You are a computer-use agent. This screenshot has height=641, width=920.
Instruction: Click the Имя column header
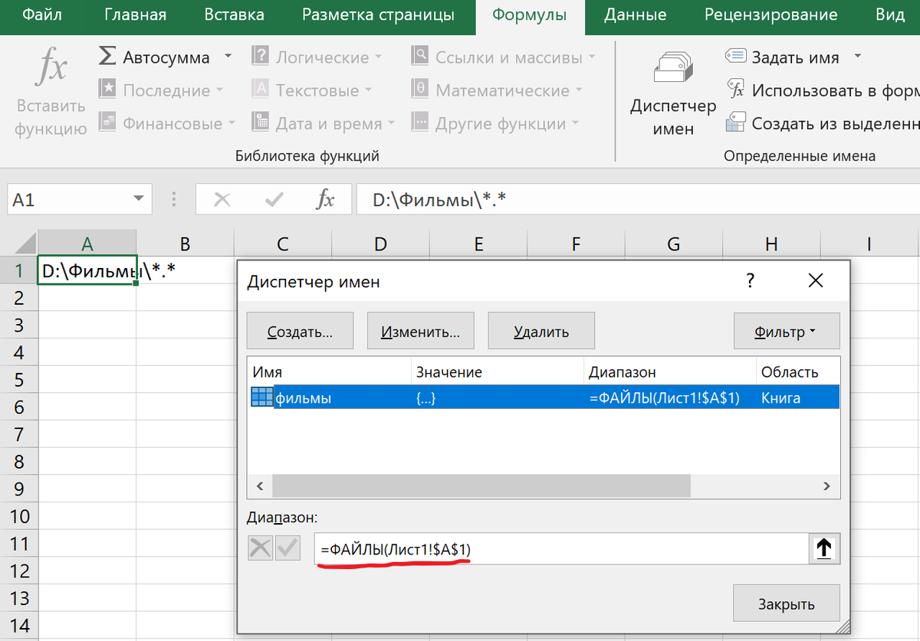point(329,372)
